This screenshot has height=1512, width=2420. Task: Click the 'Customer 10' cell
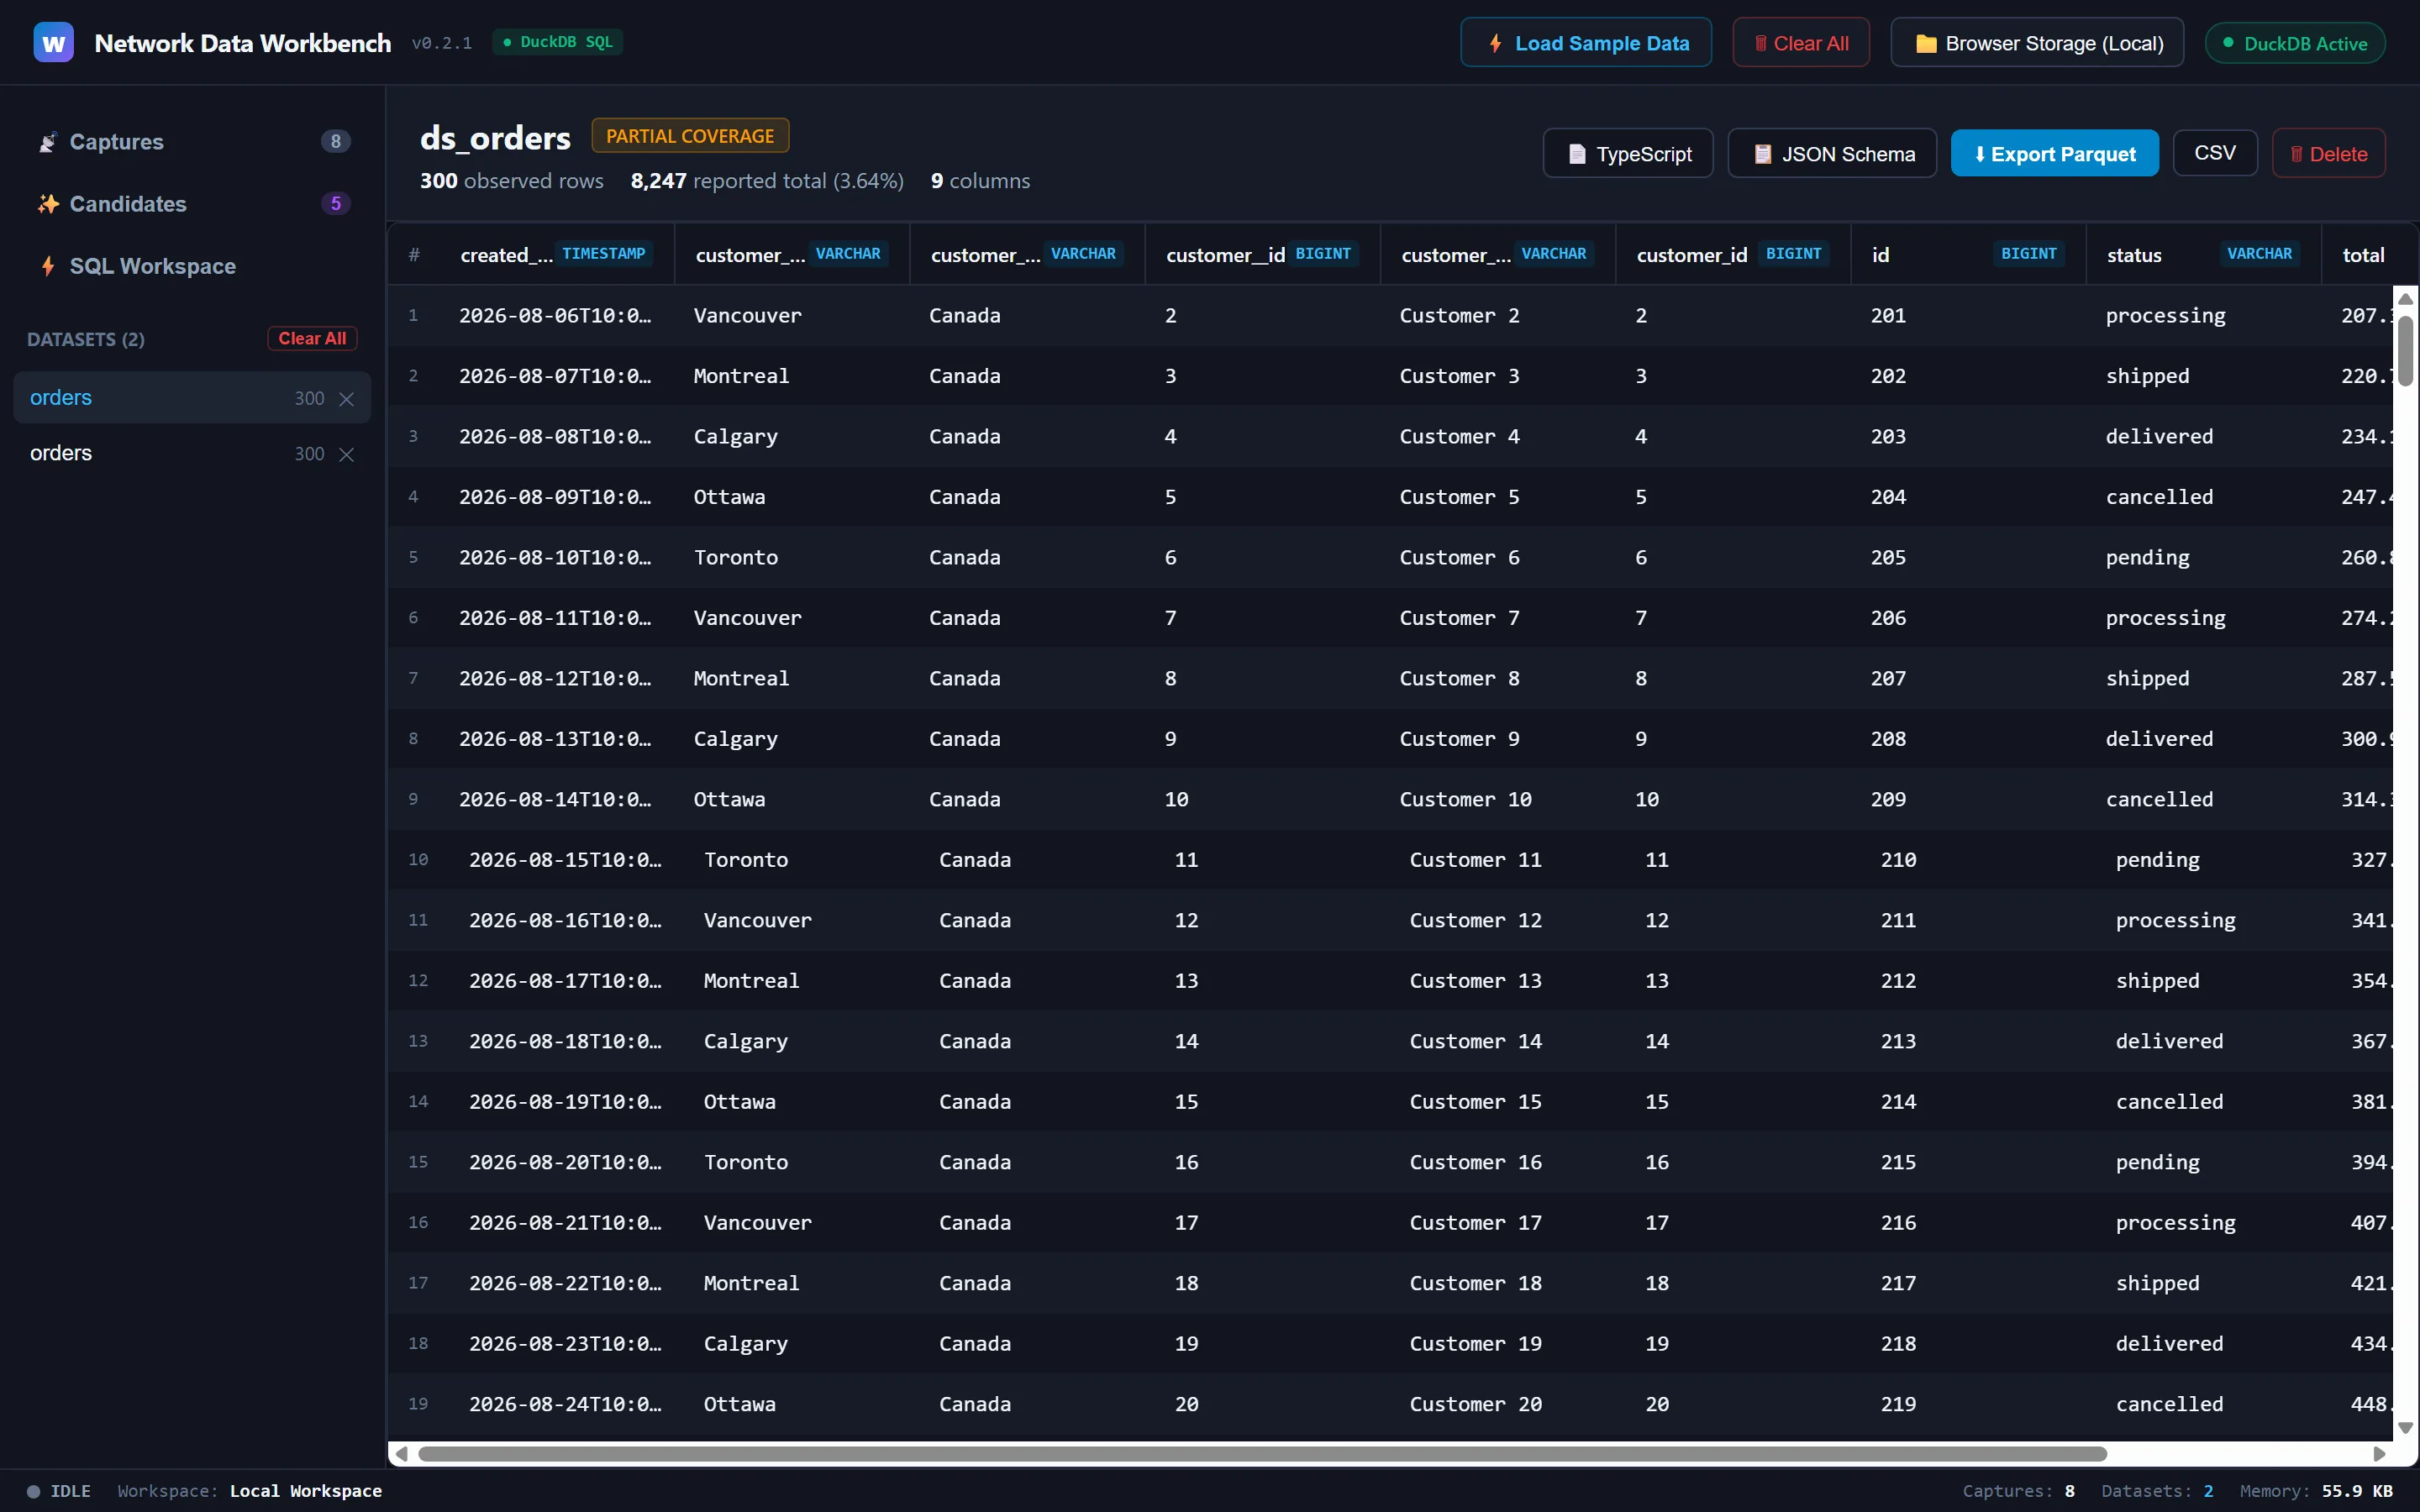point(1465,799)
